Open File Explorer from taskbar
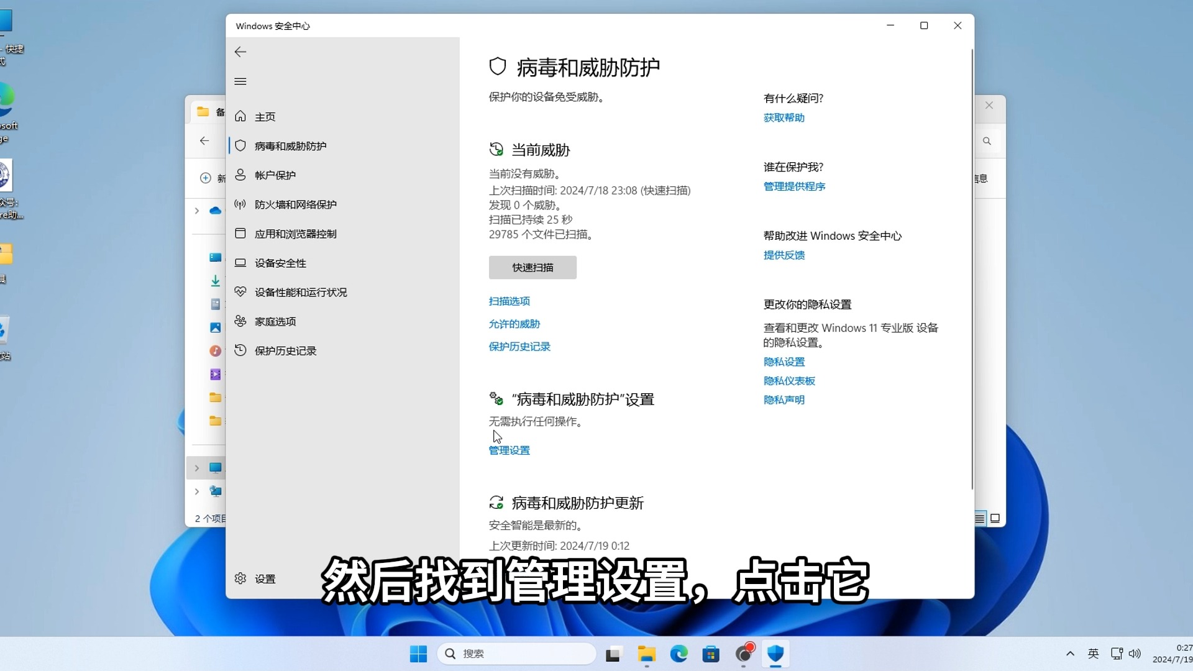This screenshot has height=671, width=1193. point(646,654)
